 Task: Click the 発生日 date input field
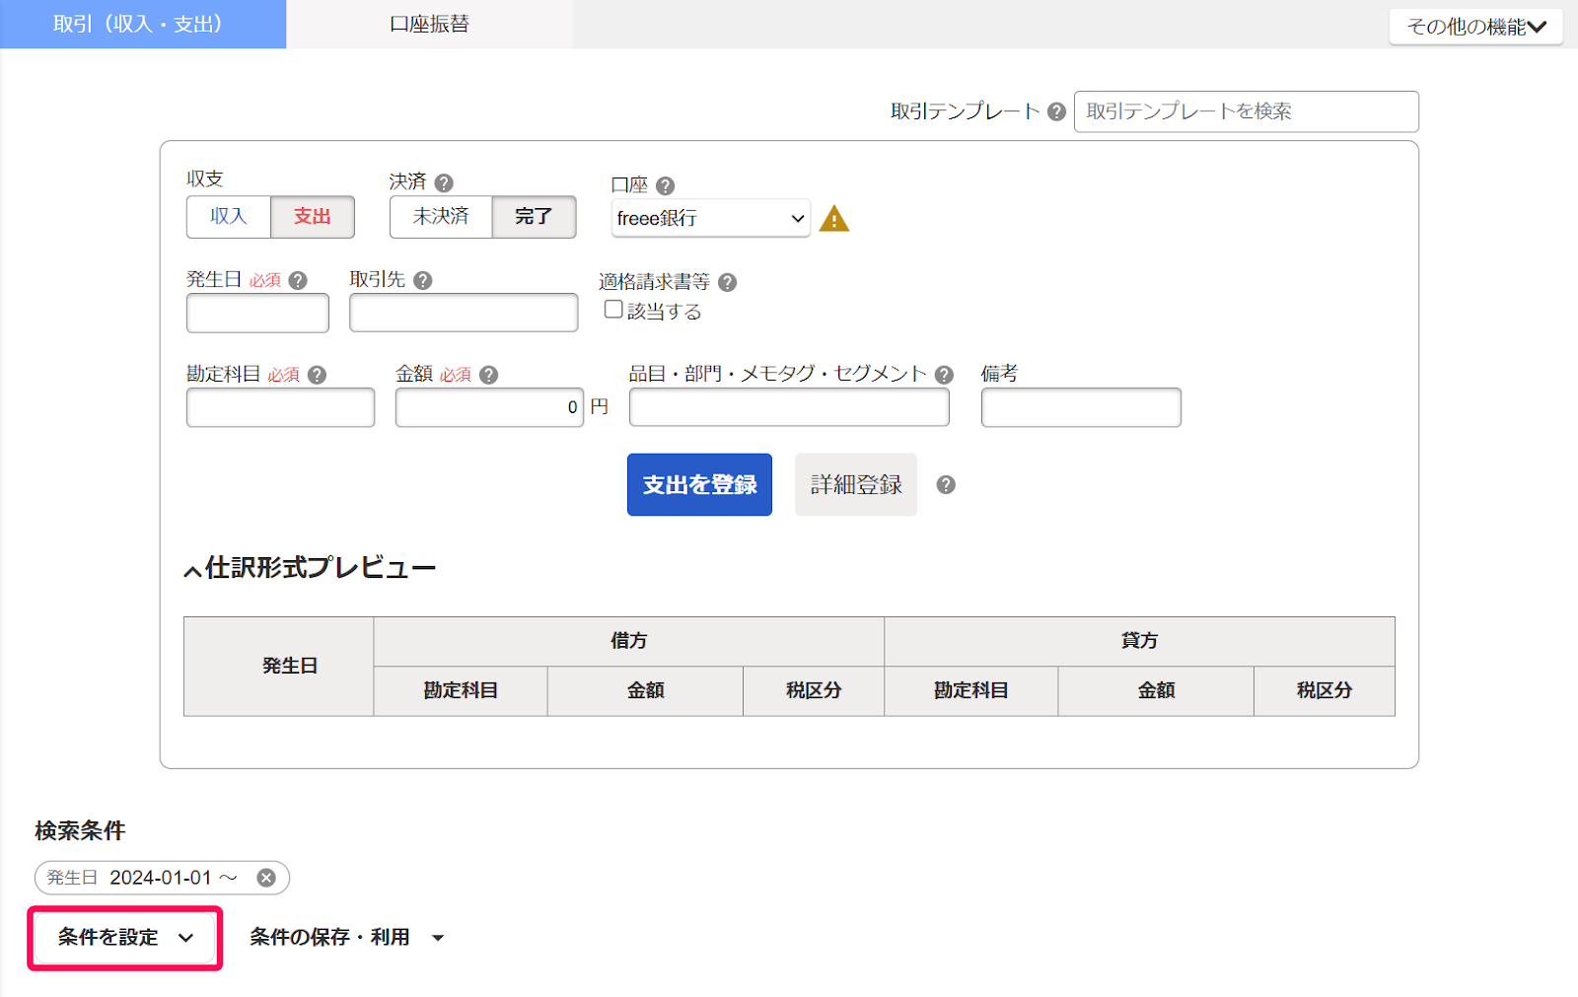[x=257, y=313]
